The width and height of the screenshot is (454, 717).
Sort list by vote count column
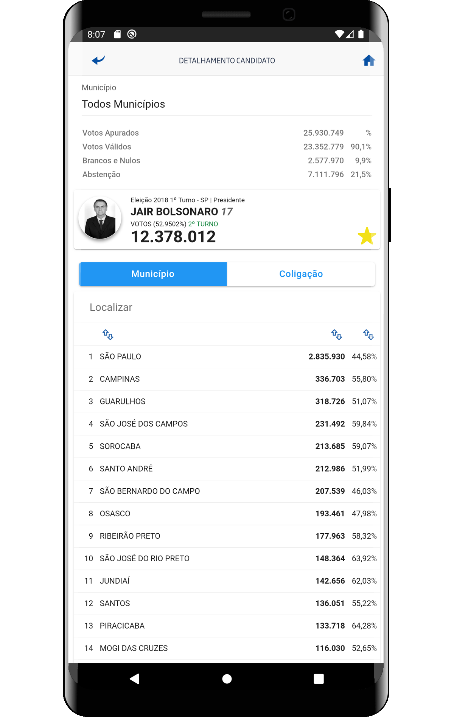click(x=336, y=334)
